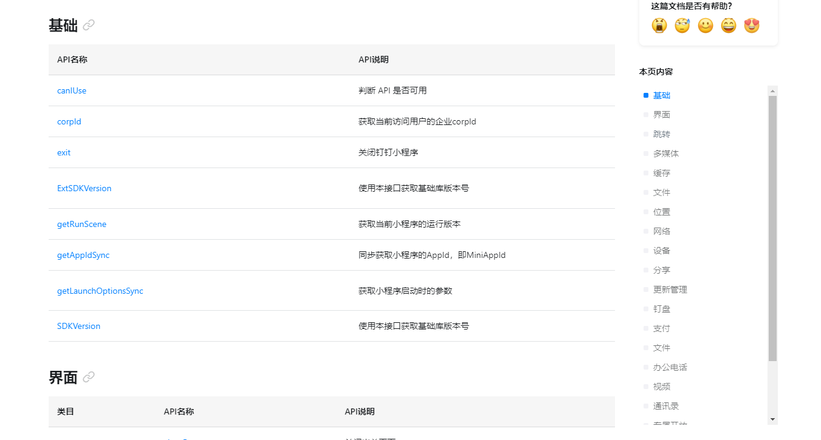
Task: Jump to 视频 section in page contents
Action: [x=661, y=387]
